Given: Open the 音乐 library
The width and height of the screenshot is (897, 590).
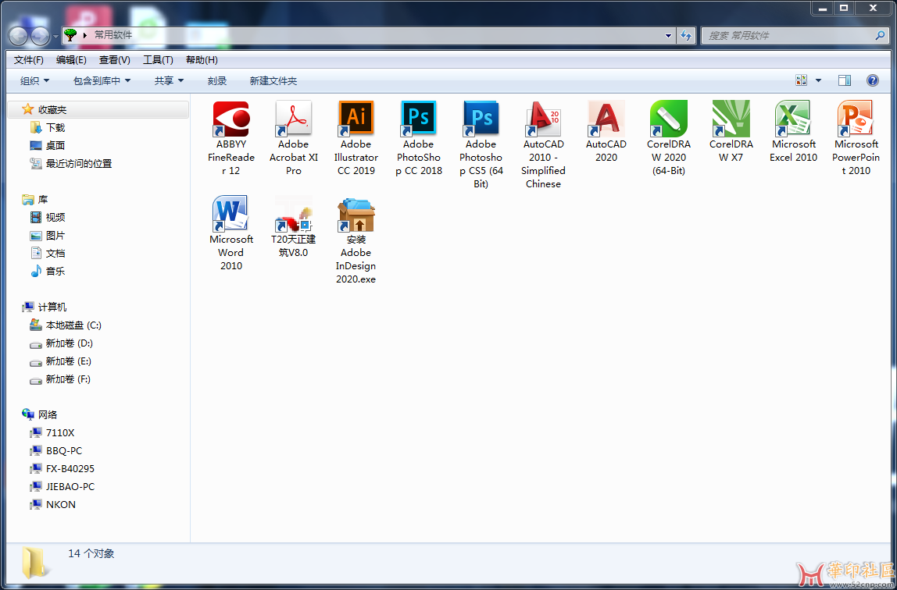Looking at the screenshot, I should click(55, 271).
